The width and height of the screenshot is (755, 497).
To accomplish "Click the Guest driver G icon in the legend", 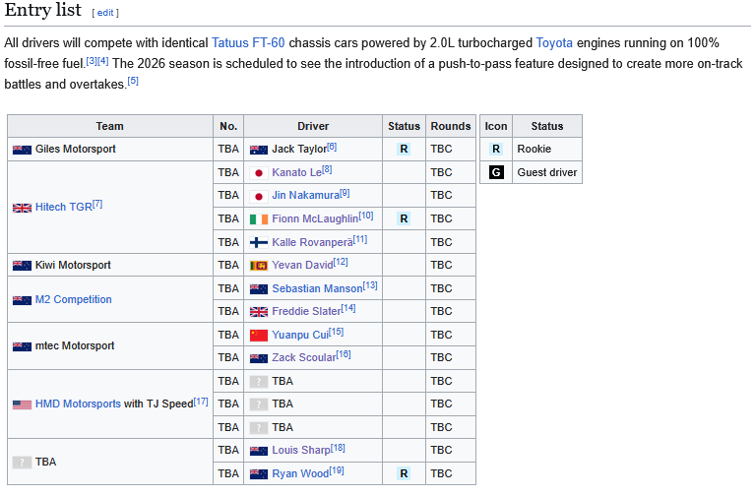I will (496, 172).
